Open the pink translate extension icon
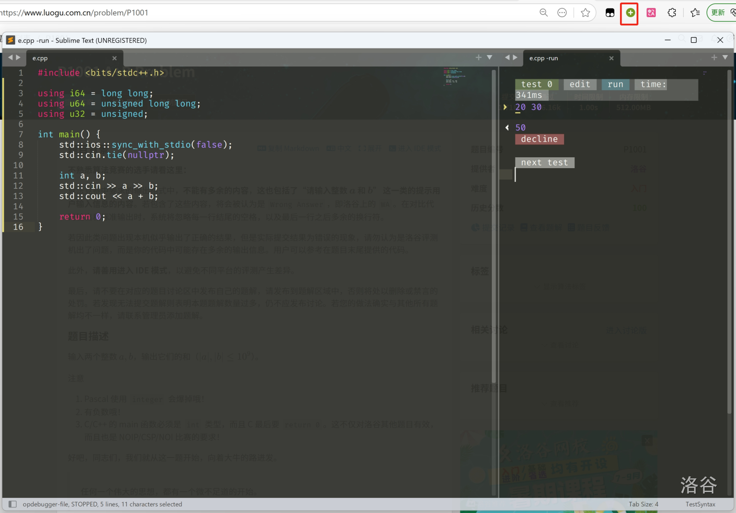 [651, 12]
